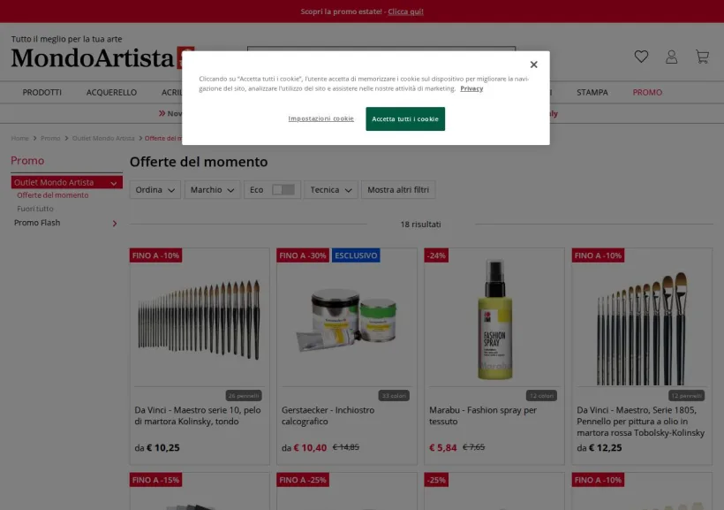The height and width of the screenshot is (510, 724).
Task: Open Impostazioni cookie link
Action: pyautogui.click(x=321, y=118)
